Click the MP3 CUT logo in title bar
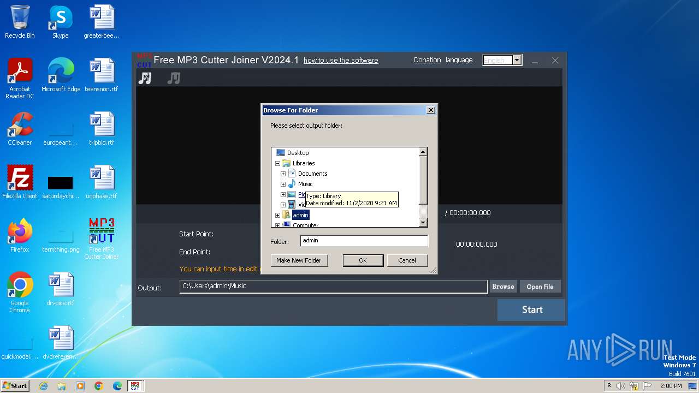The image size is (699, 393). (x=144, y=60)
